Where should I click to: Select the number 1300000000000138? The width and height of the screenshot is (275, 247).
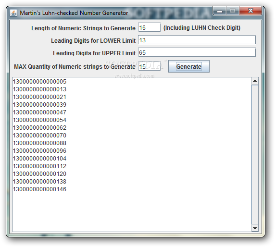[39, 182]
